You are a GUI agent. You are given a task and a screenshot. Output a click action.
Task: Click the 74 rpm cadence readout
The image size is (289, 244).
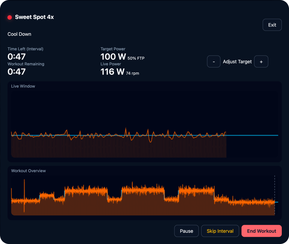[133, 73]
